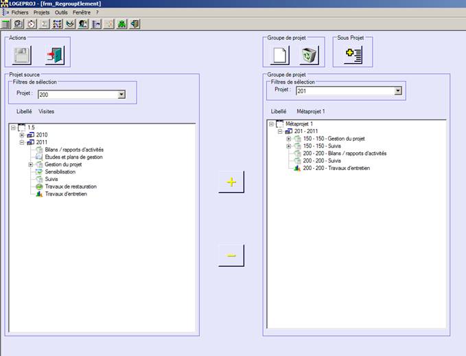Select Travaux de restauration in the source tree

(70, 187)
